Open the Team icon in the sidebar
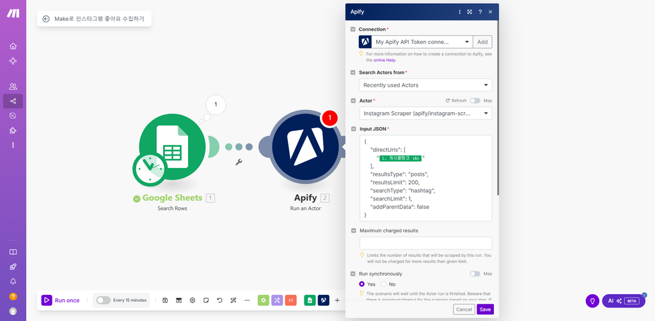The height and width of the screenshot is (321, 655). 13,87
